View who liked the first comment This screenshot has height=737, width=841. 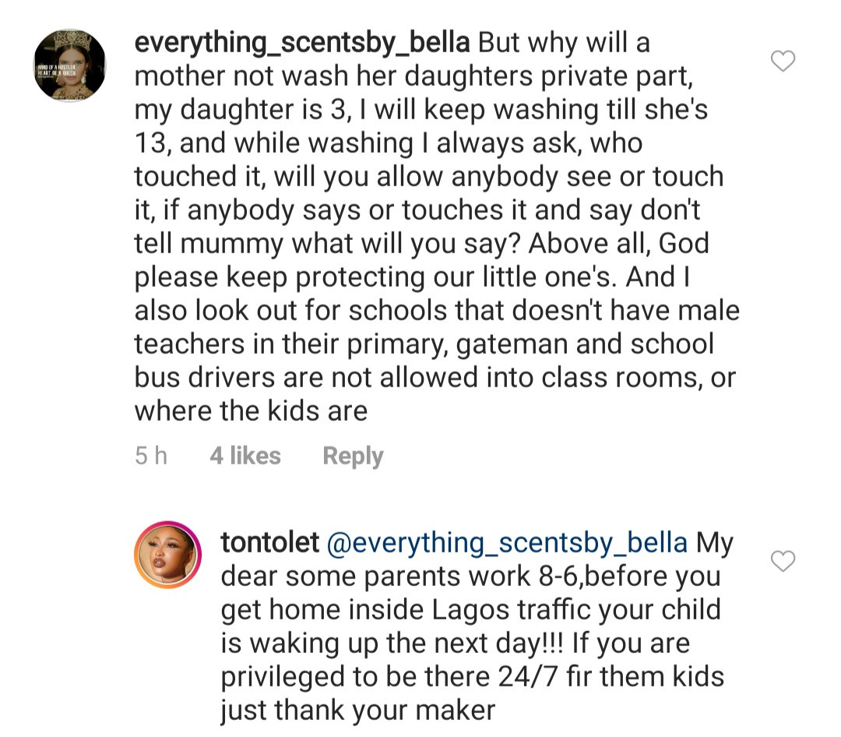coord(245,456)
